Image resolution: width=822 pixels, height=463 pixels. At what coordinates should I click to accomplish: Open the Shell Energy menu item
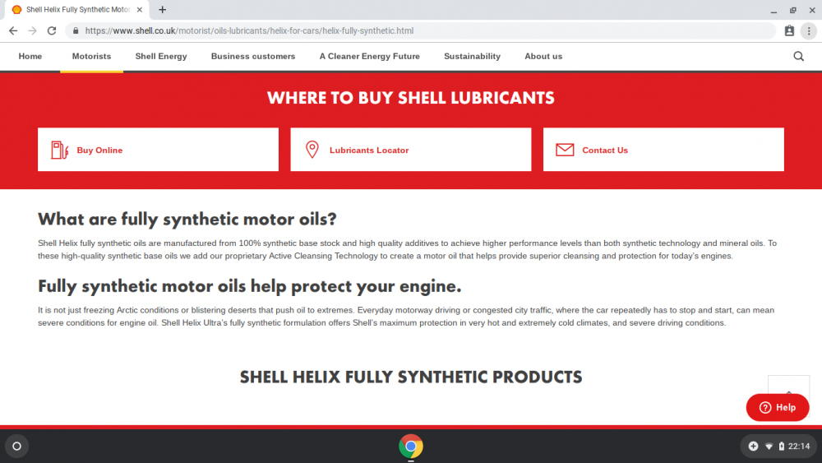click(x=161, y=56)
